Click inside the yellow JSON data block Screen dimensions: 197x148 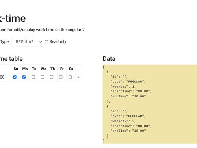(x=150, y=104)
